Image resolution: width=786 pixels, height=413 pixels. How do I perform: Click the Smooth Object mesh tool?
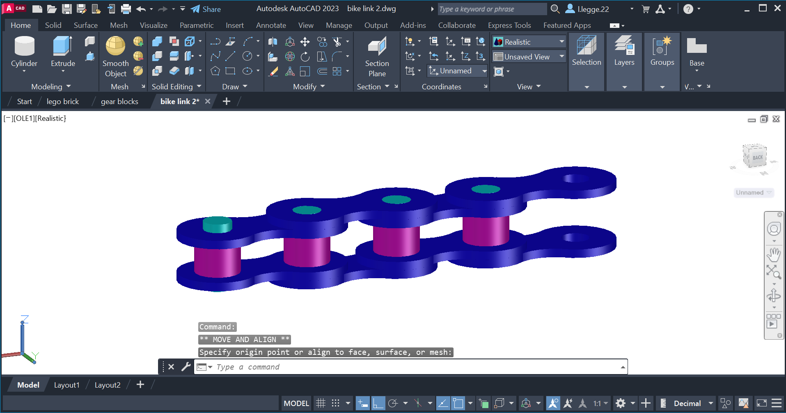[115, 57]
